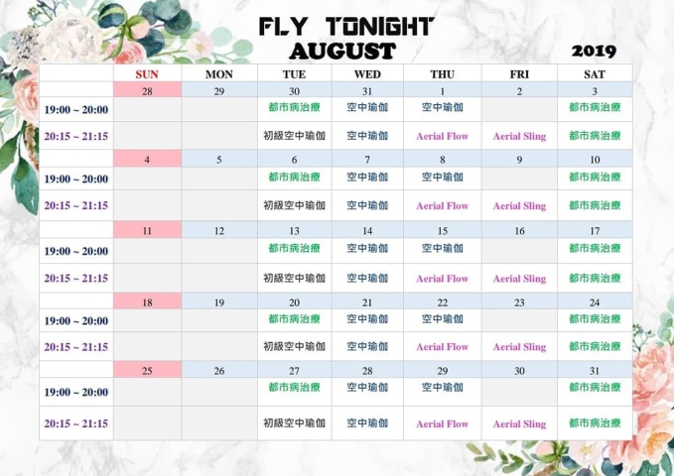Screen dimensions: 674x476
Task: Click Aerial Flow class on August 29
Action: (x=443, y=423)
